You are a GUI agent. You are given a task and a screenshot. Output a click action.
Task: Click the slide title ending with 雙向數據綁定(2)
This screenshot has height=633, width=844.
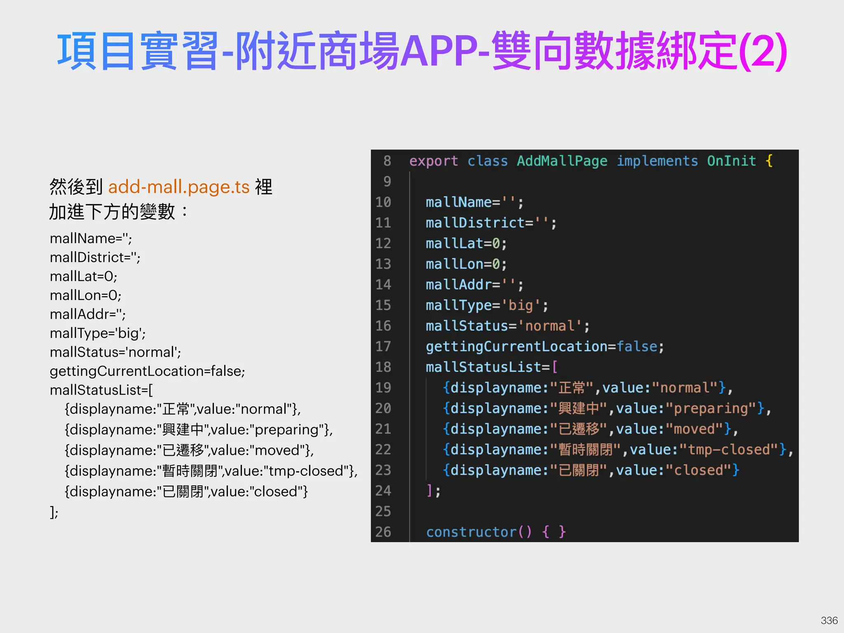point(422,52)
